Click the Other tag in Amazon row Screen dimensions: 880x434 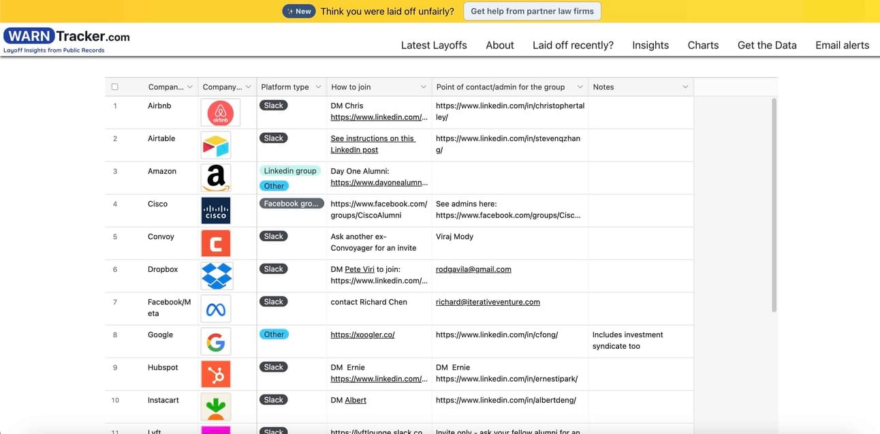[274, 186]
